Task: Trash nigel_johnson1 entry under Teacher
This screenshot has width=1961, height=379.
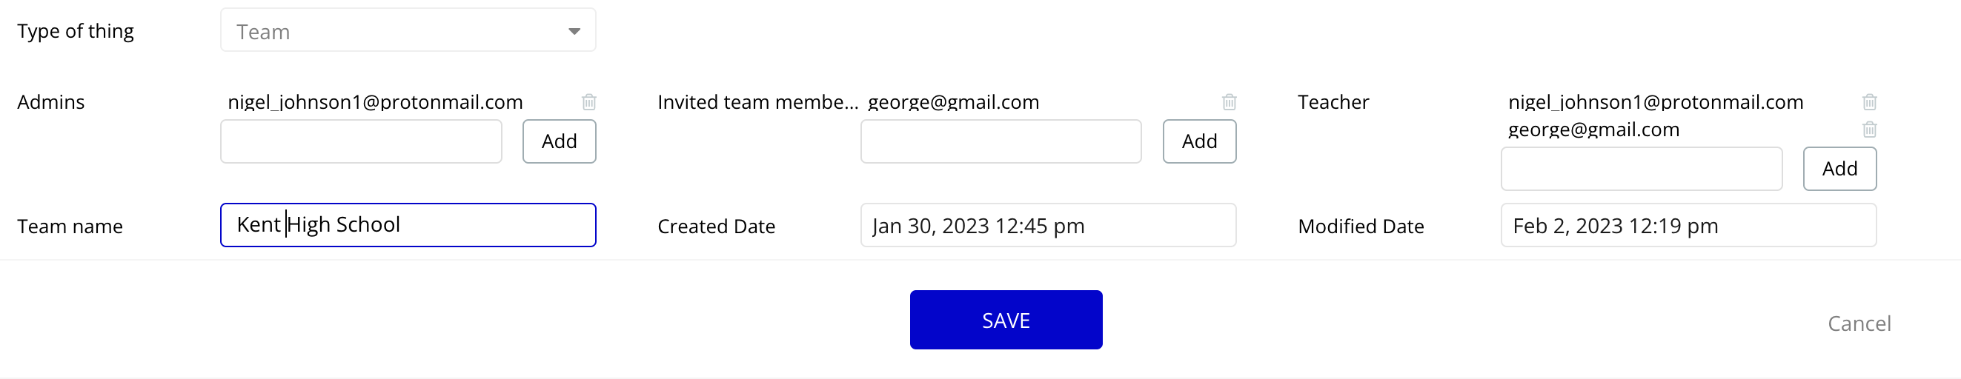Action: point(1869,102)
